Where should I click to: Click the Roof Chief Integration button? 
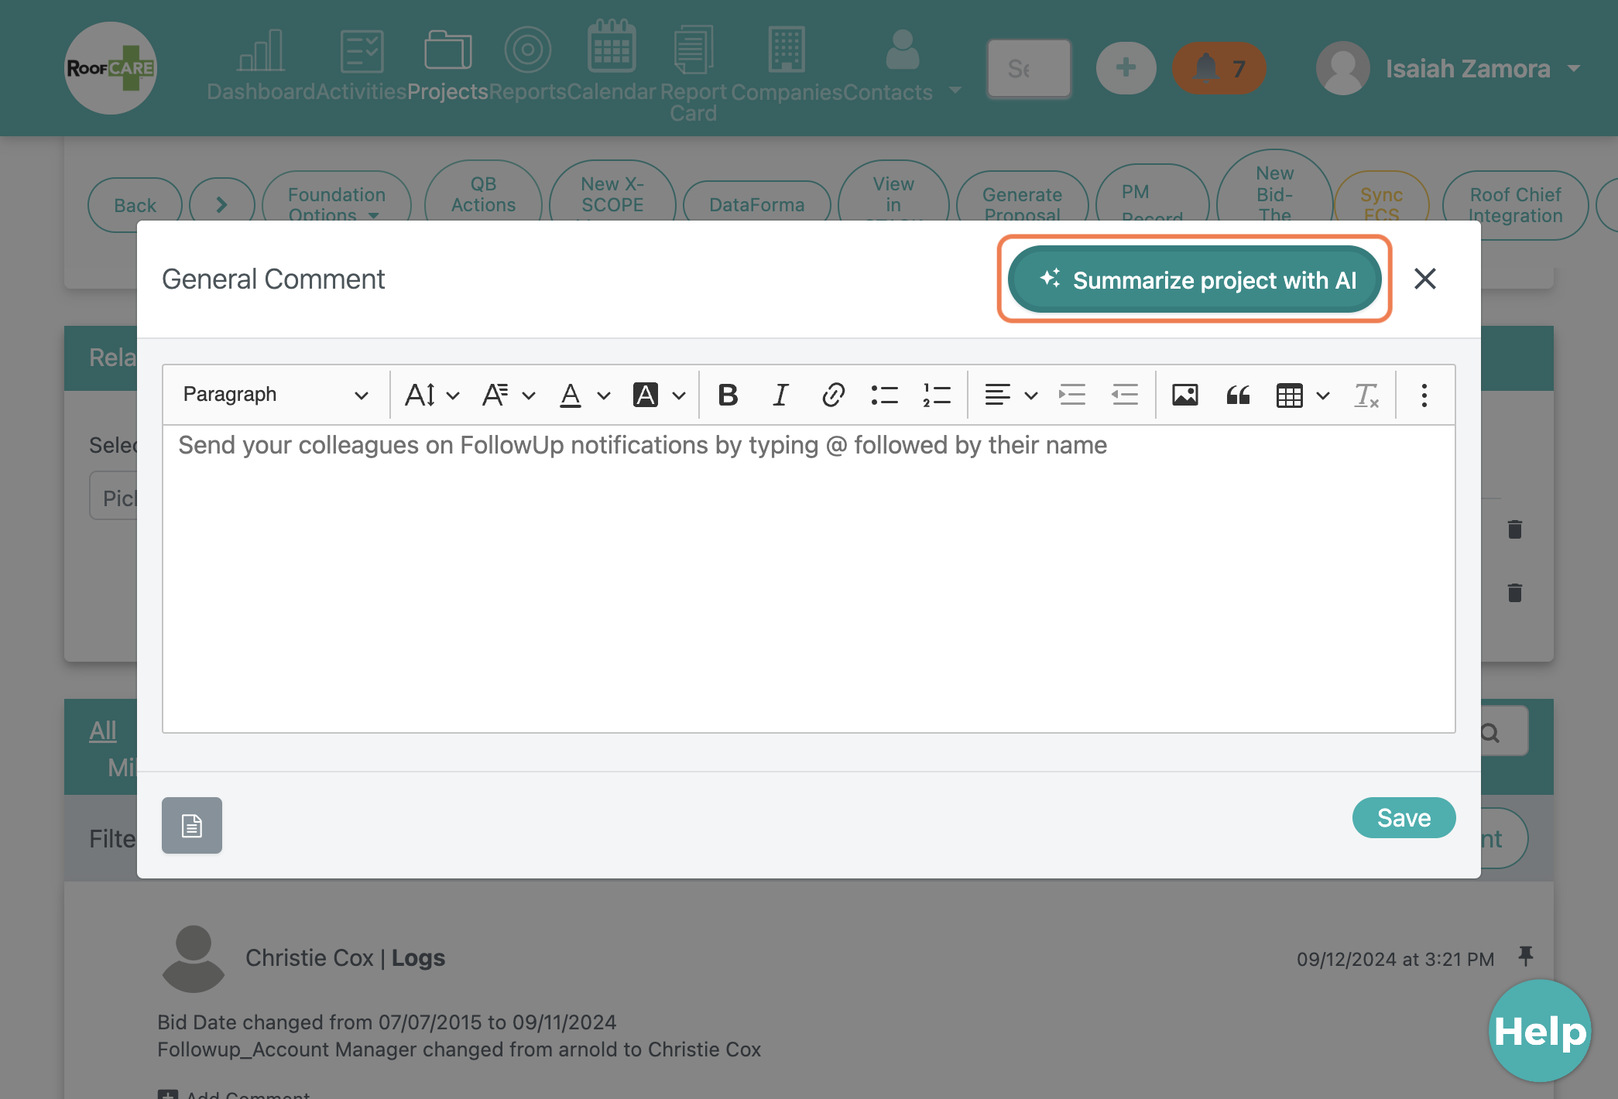click(x=1515, y=205)
